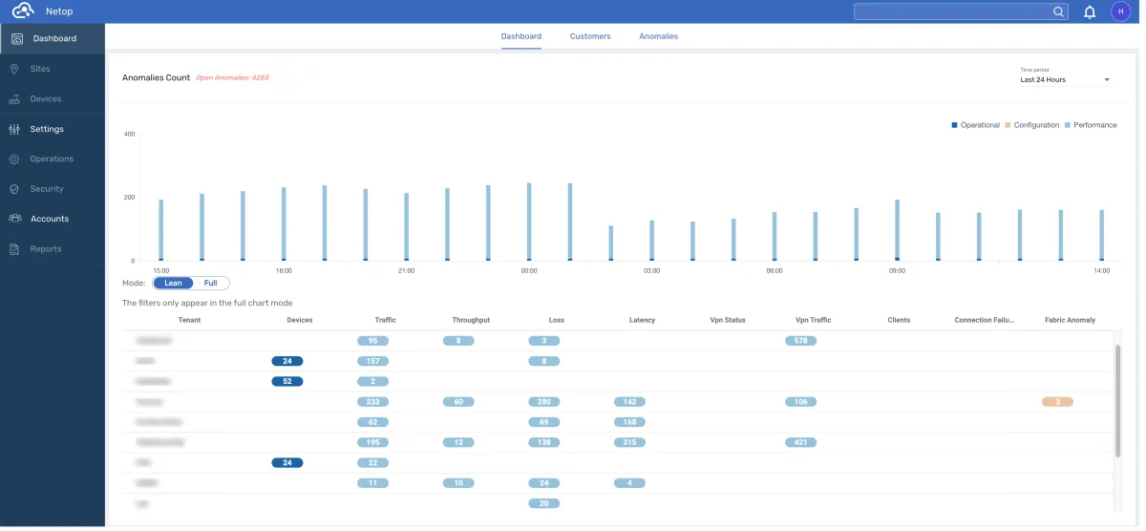Screen dimensions: 1146x531
Task: Expand the Time period dropdown
Action: coord(1064,80)
